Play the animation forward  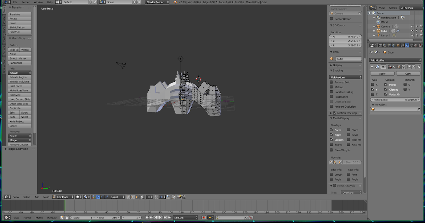click(160, 217)
